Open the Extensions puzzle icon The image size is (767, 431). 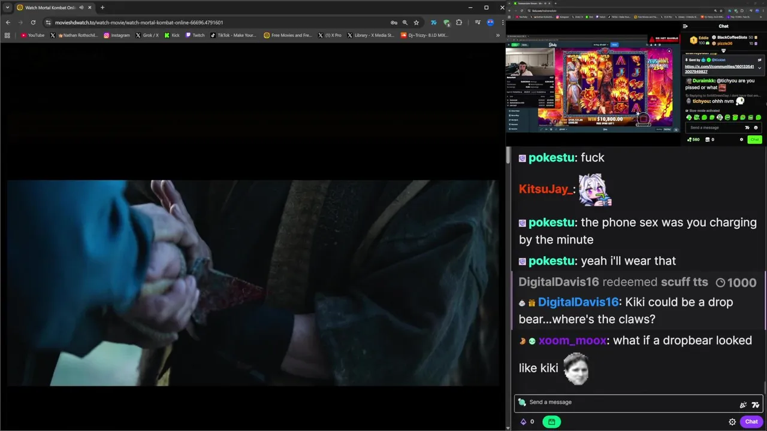459,23
